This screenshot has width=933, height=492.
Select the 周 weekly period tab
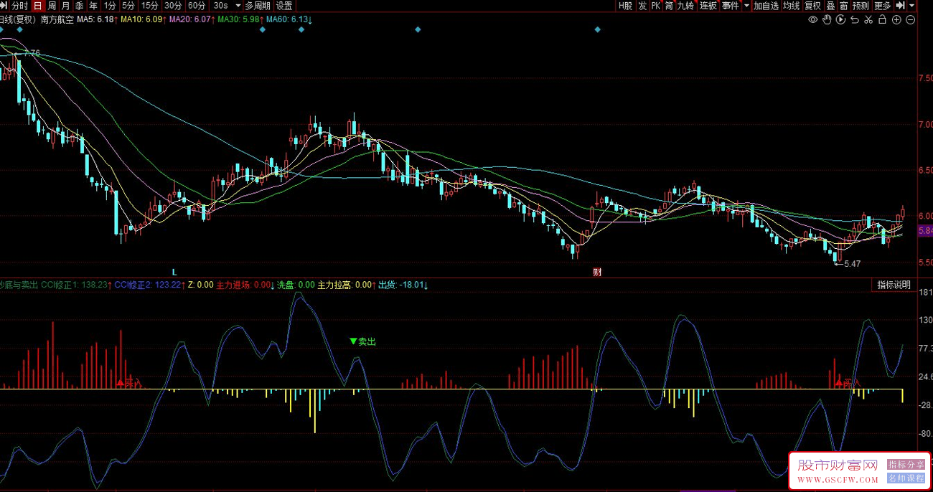(x=52, y=6)
